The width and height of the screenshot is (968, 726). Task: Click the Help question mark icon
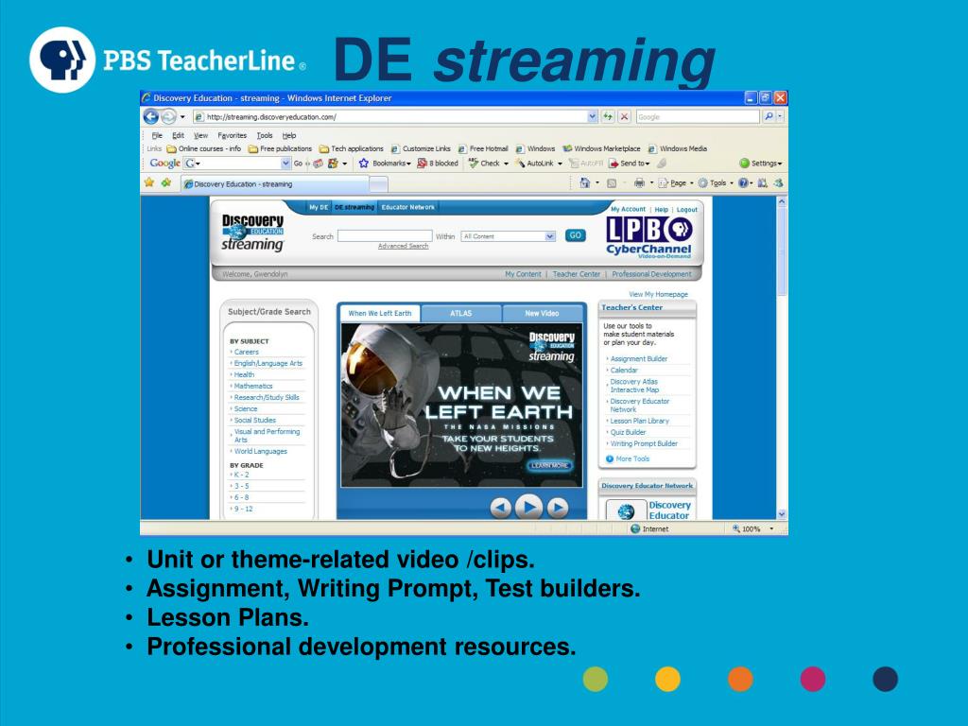point(743,182)
